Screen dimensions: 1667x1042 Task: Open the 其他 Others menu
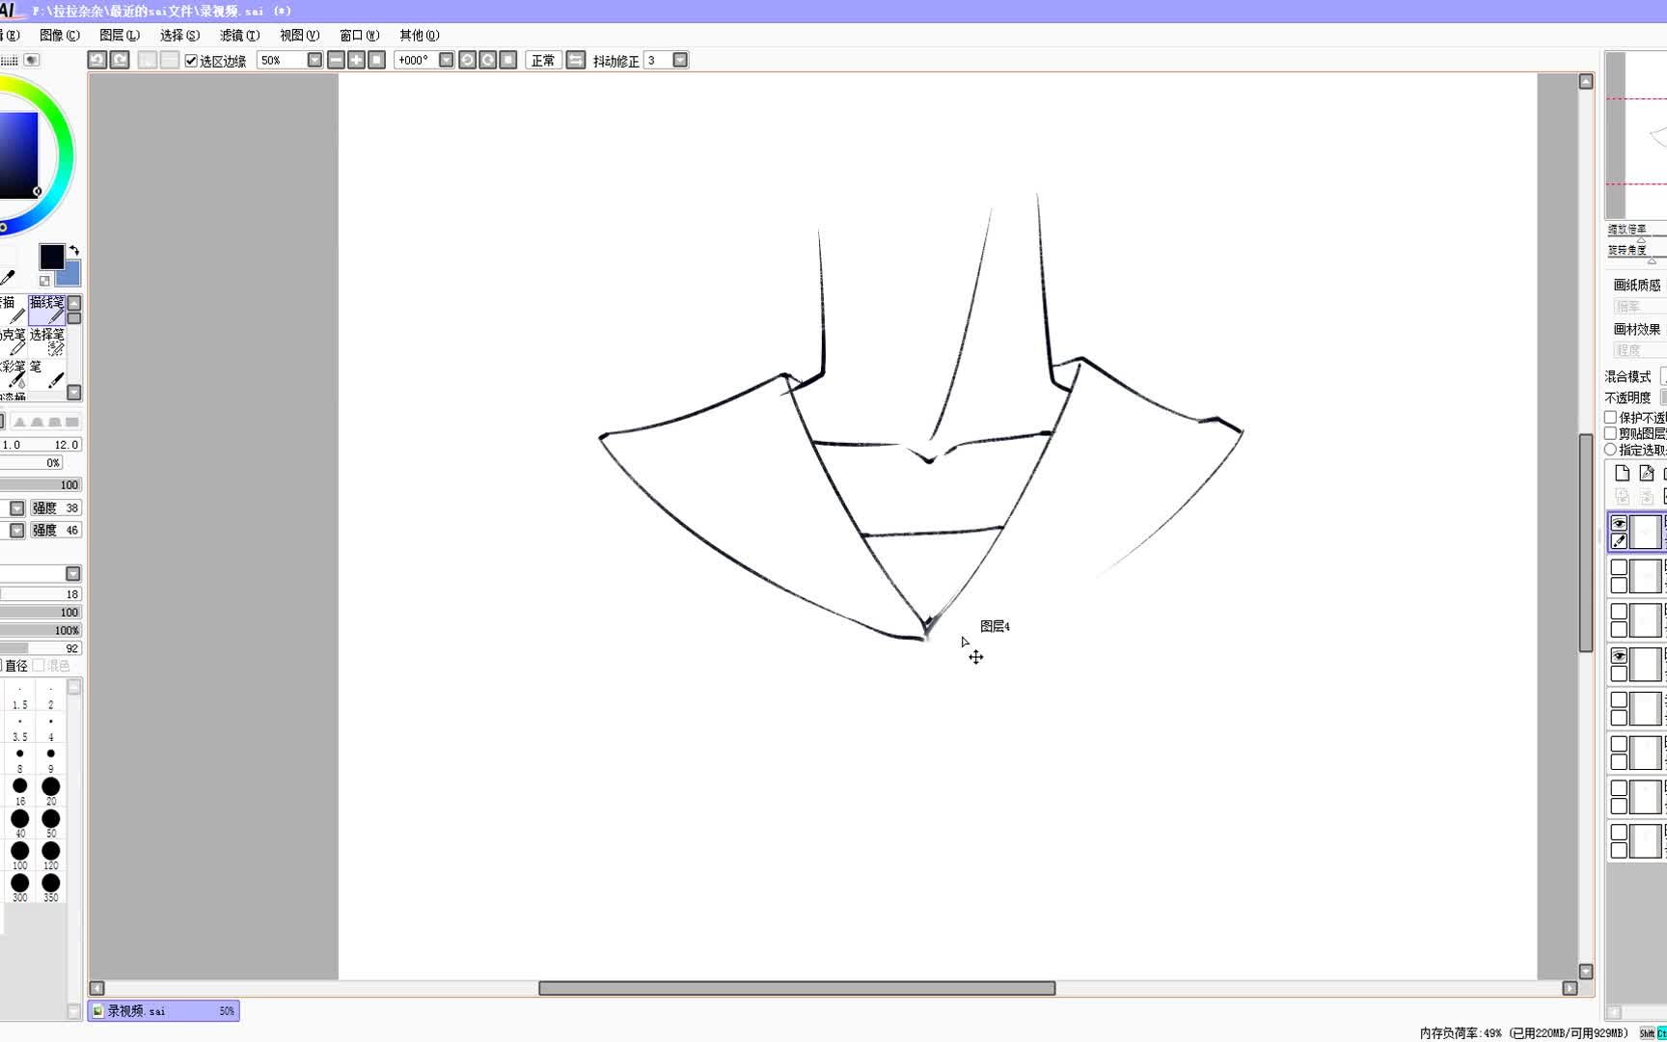pos(419,35)
